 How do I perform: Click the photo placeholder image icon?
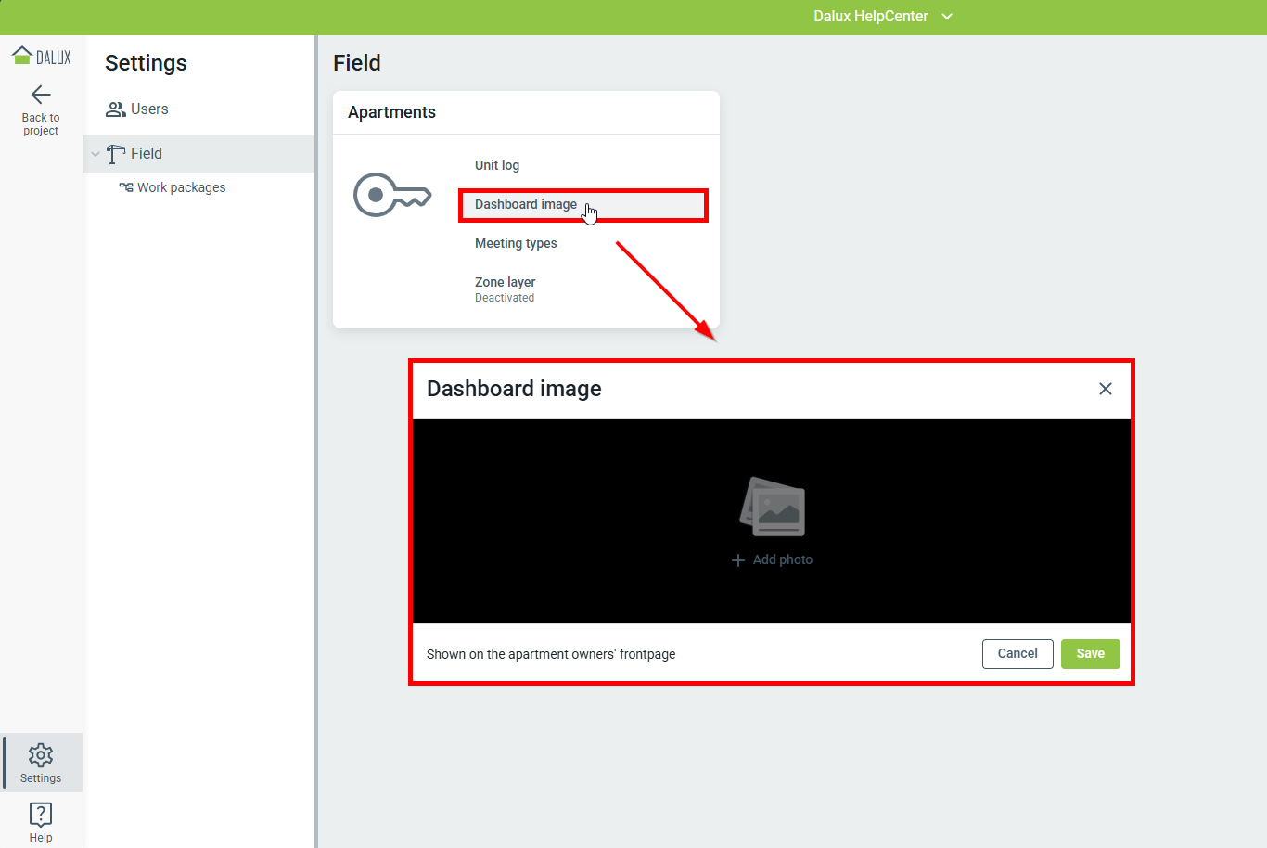click(773, 507)
